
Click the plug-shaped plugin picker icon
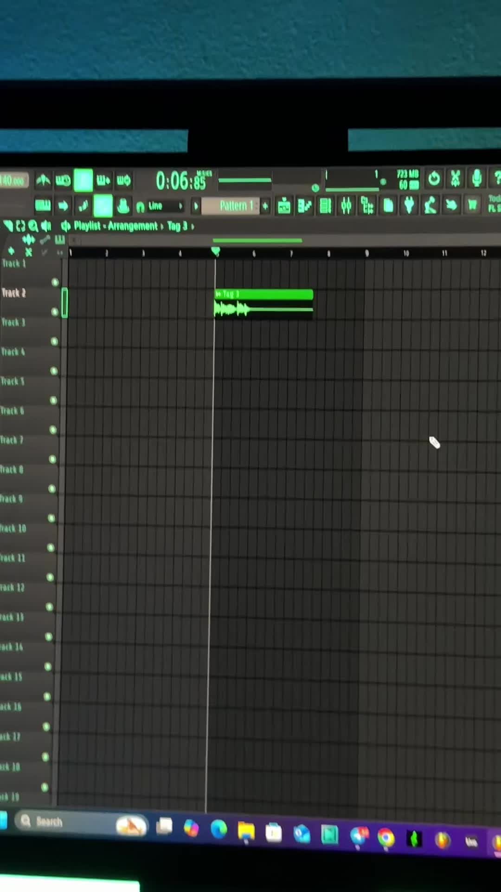tap(409, 205)
